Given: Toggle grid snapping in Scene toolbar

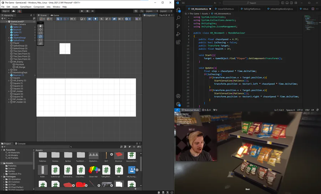Looking at the screenshot, I should pyautogui.click(x=65, y=19).
